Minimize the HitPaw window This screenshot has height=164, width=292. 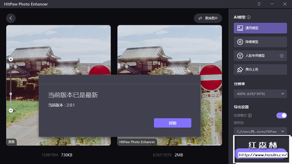click(x=272, y=4)
